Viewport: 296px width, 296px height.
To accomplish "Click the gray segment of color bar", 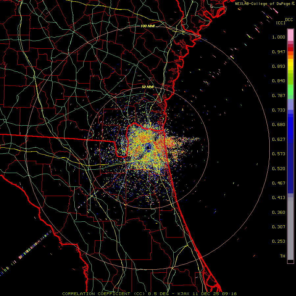I will click(x=290, y=229).
